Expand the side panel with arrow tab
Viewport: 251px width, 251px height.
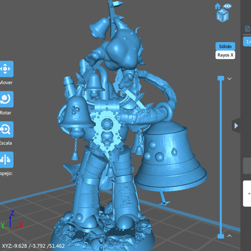[x=236, y=125]
